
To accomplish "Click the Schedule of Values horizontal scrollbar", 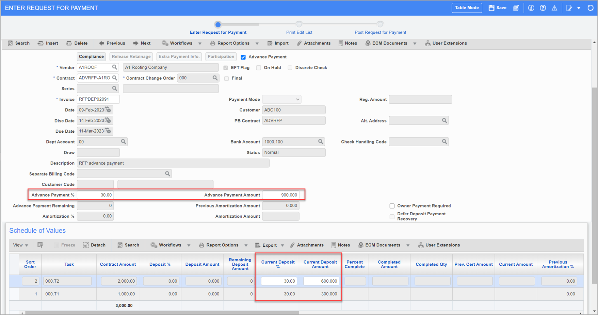I will (x=162, y=313).
